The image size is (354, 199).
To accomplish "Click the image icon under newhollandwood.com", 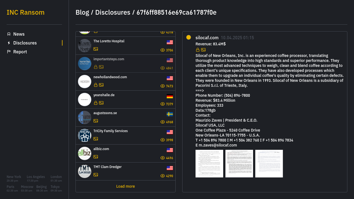I will 101,85.
